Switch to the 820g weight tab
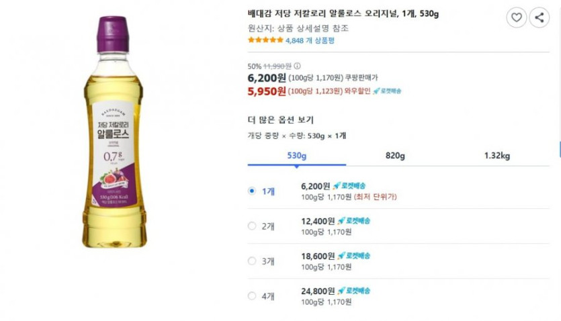 click(x=395, y=156)
